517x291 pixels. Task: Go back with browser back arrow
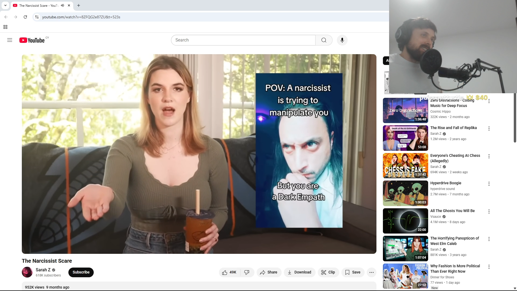pos(6,17)
